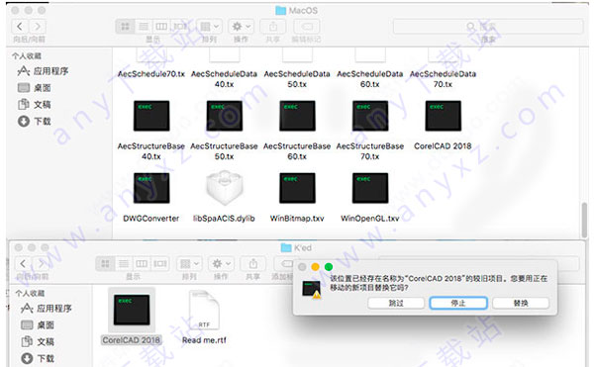Click the search field in top Finder window
This screenshot has width=594, height=367.
coord(488,27)
